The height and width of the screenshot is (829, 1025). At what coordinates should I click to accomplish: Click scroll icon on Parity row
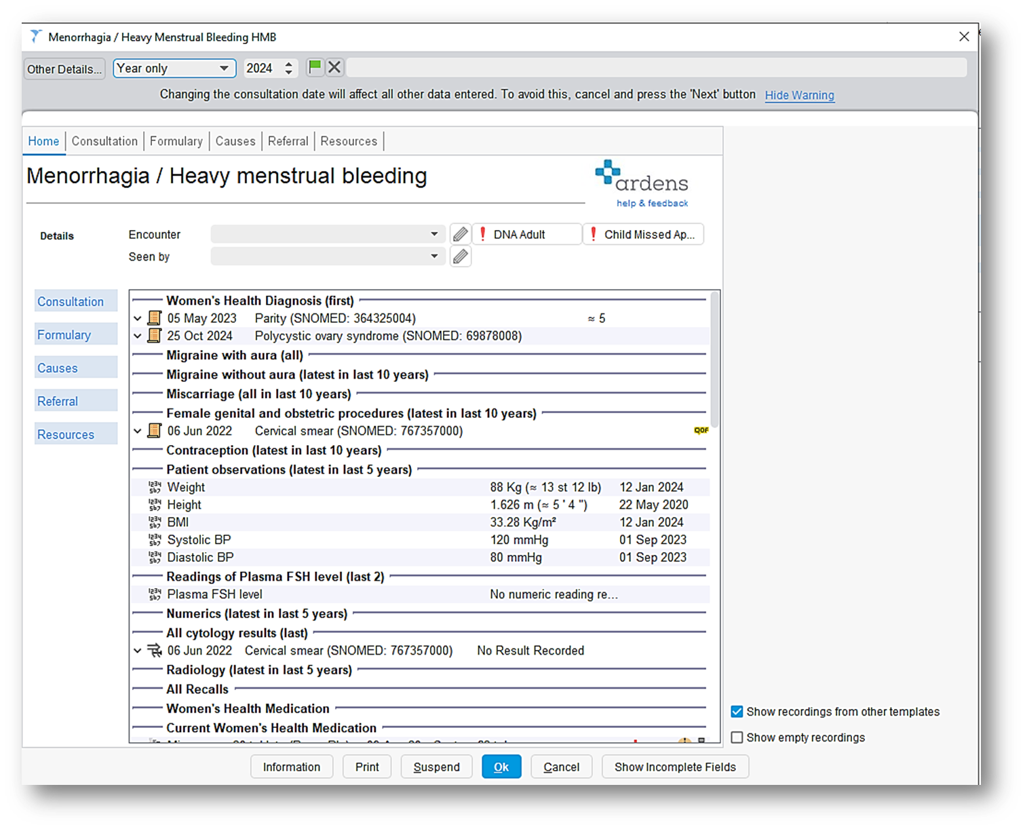(155, 318)
